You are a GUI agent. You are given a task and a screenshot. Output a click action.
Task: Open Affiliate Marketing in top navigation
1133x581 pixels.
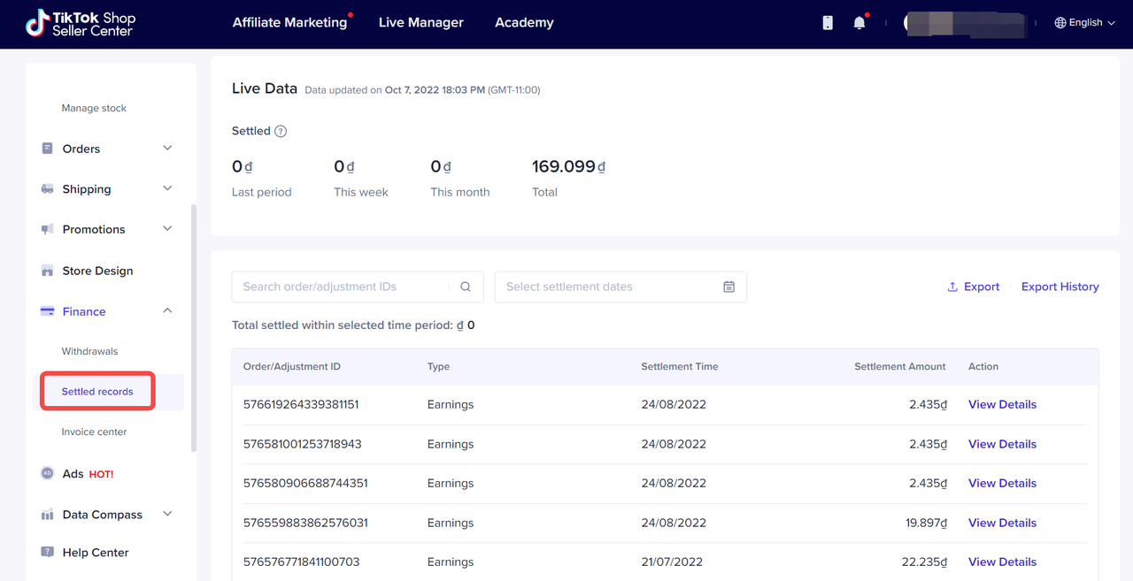point(289,23)
